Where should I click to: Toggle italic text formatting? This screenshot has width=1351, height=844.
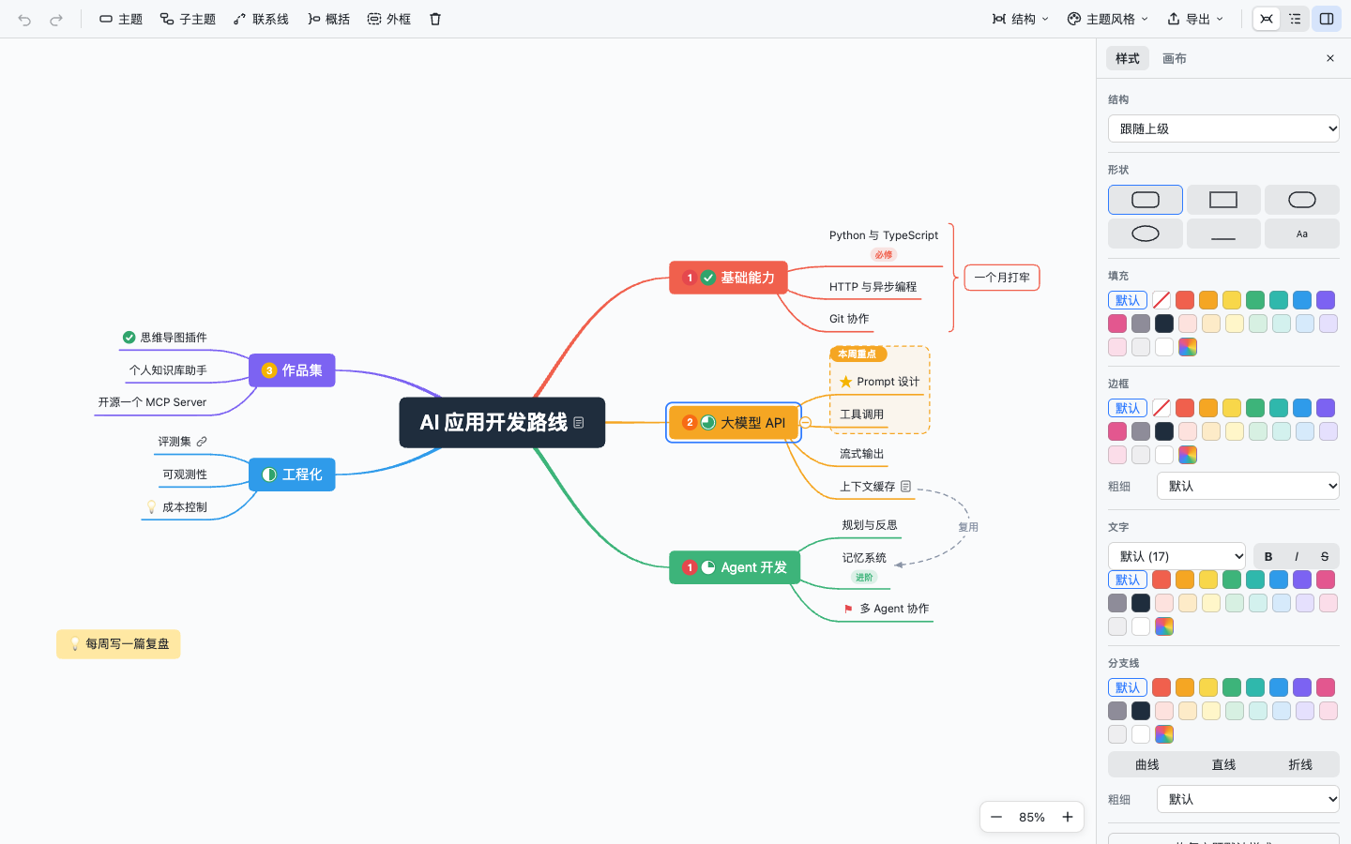point(1297,556)
